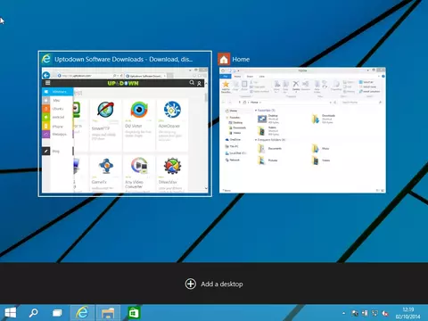The image size is (428, 321).
Task: Switch to the Share ribbon tab in Explorer
Action: pos(250,77)
